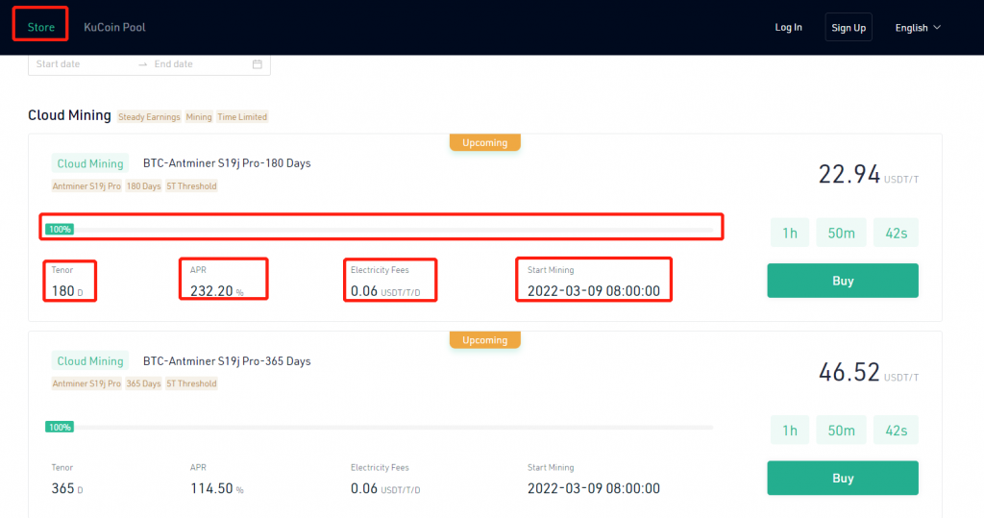Viewport: 984px width, 518px height.
Task: Open the Store tab
Action: (x=40, y=27)
